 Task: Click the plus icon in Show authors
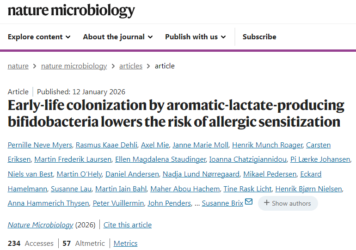tap(266, 203)
